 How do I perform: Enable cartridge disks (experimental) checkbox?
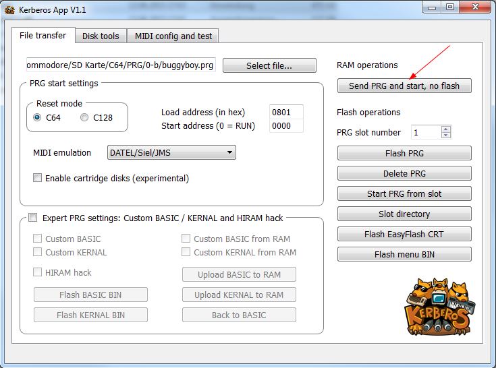tap(38, 179)
